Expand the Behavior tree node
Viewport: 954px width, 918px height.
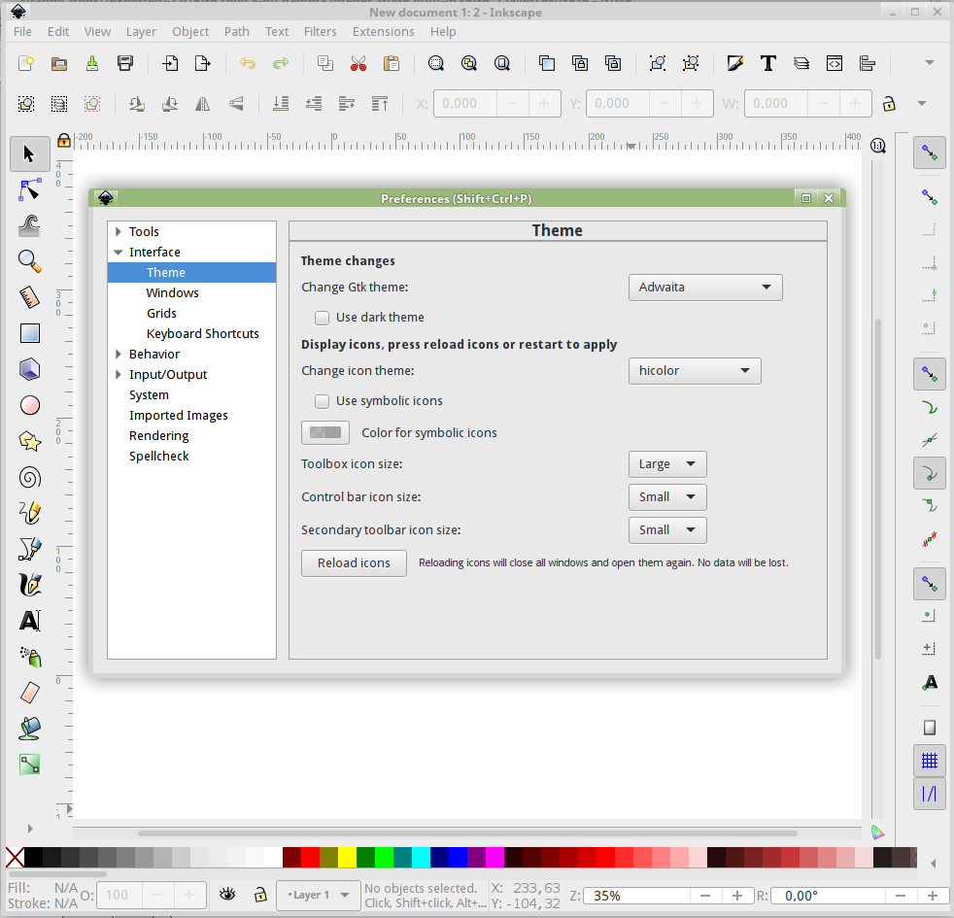coord(118,354)
